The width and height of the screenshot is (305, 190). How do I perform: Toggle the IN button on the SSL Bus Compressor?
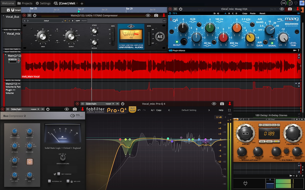pyautogui.click(x=30, y=162)
